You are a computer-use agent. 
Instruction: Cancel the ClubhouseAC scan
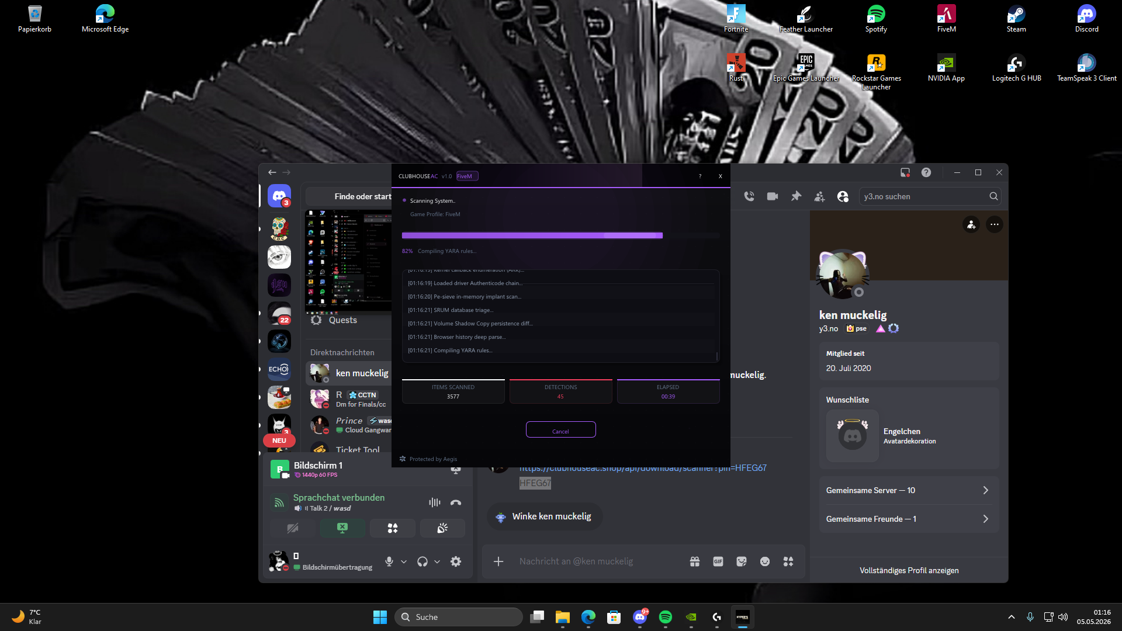(x=560, y=430)
